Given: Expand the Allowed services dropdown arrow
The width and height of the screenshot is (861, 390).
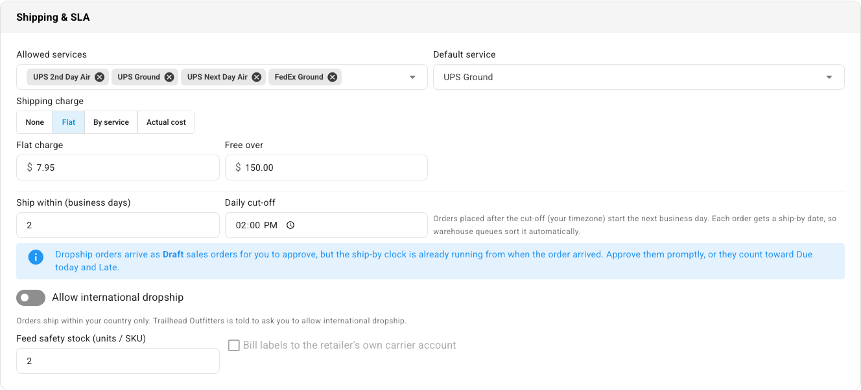Looking at the screenshot, I should point(412,77).
